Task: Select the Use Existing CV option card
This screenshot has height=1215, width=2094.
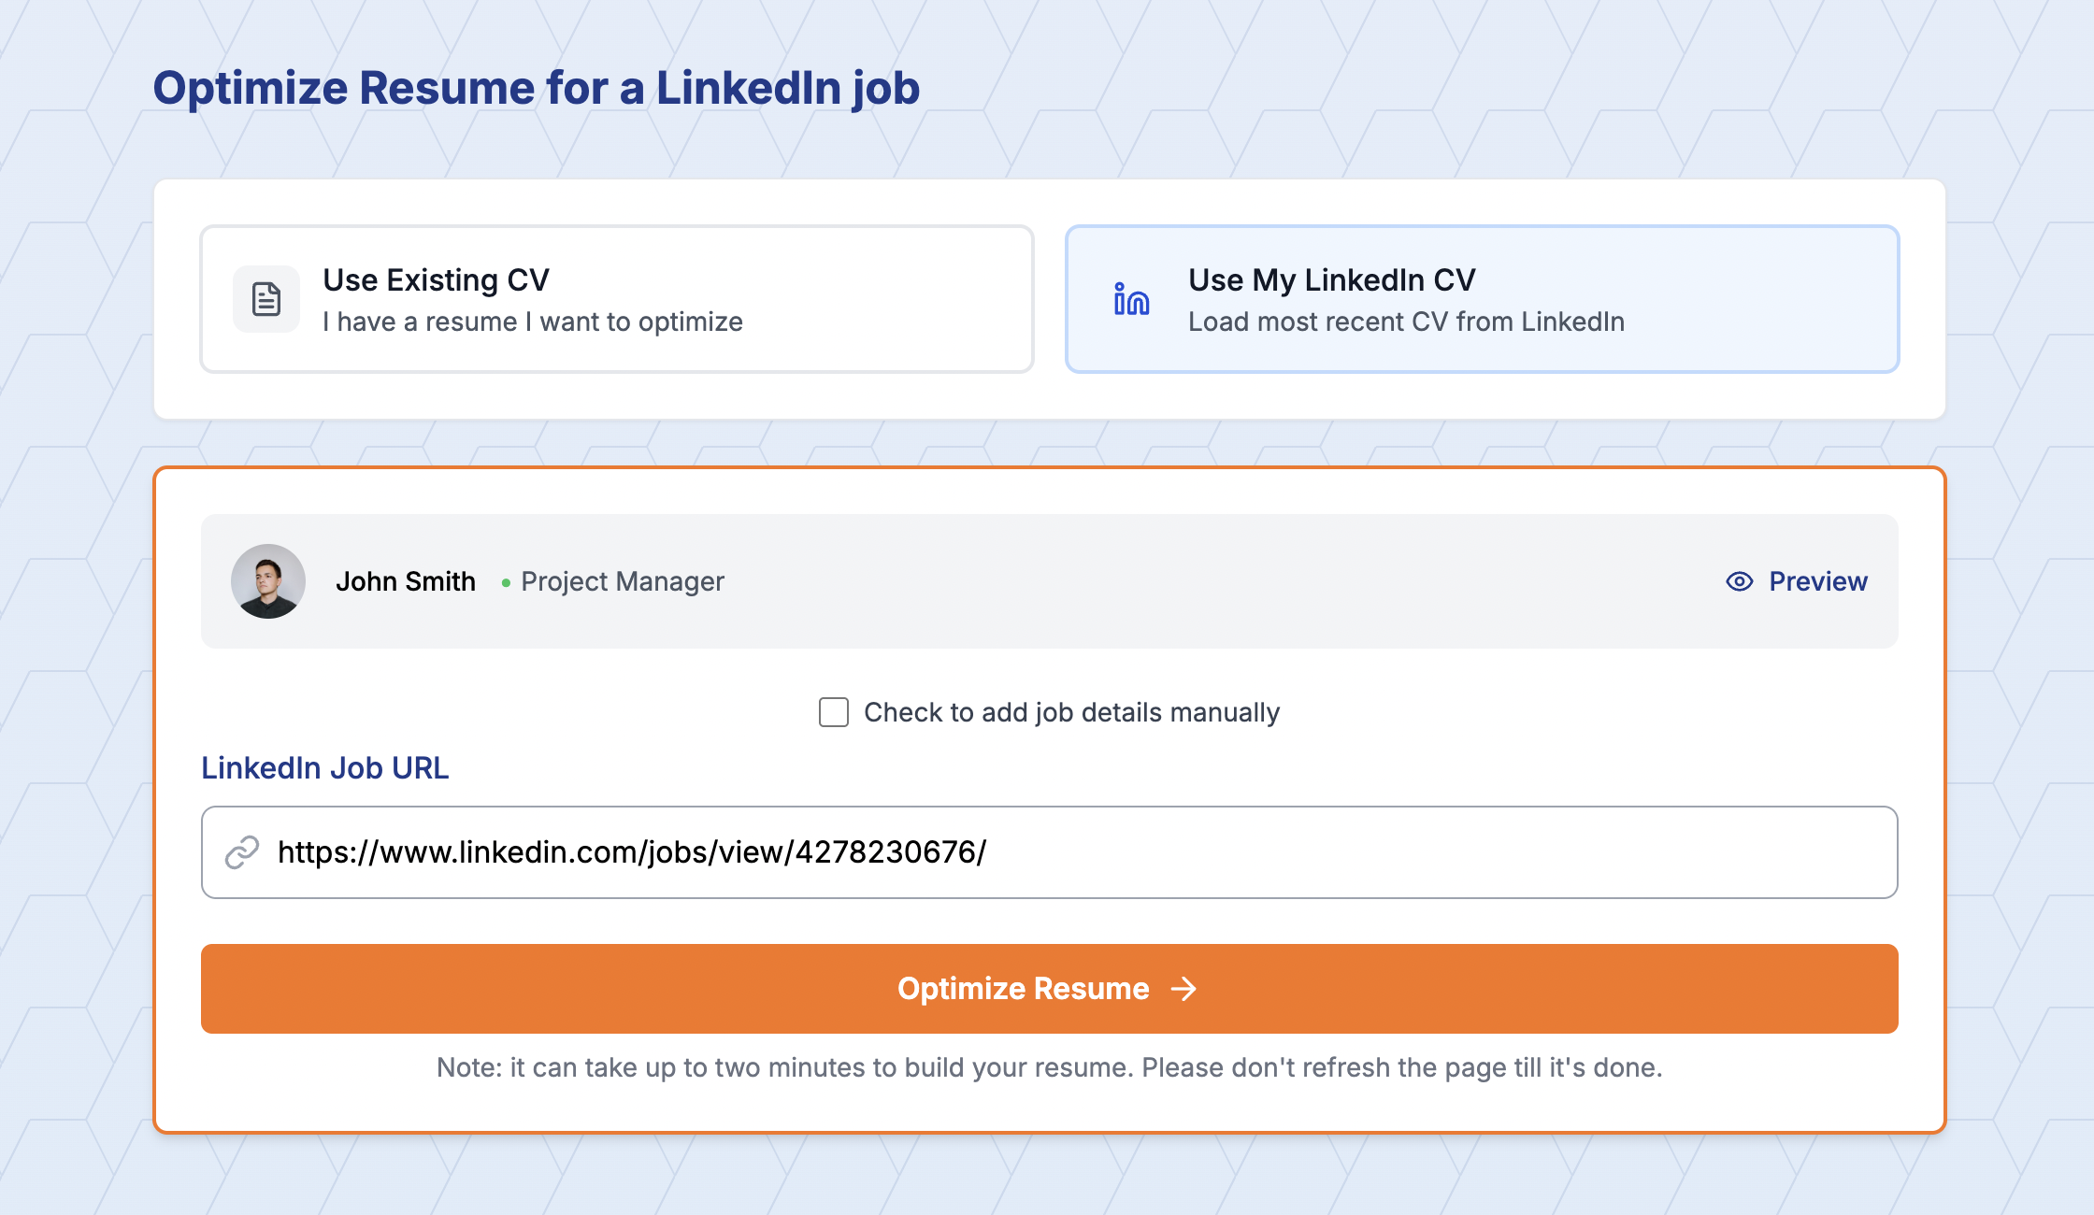Action: click(617, 299)
